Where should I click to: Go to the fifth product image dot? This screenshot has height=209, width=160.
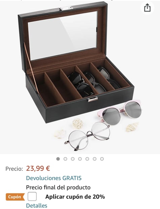(x=87, y=159)
